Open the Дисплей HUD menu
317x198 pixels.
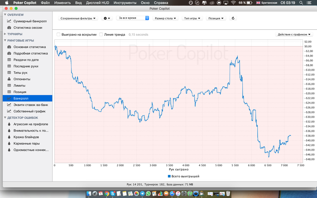(97, 3)
